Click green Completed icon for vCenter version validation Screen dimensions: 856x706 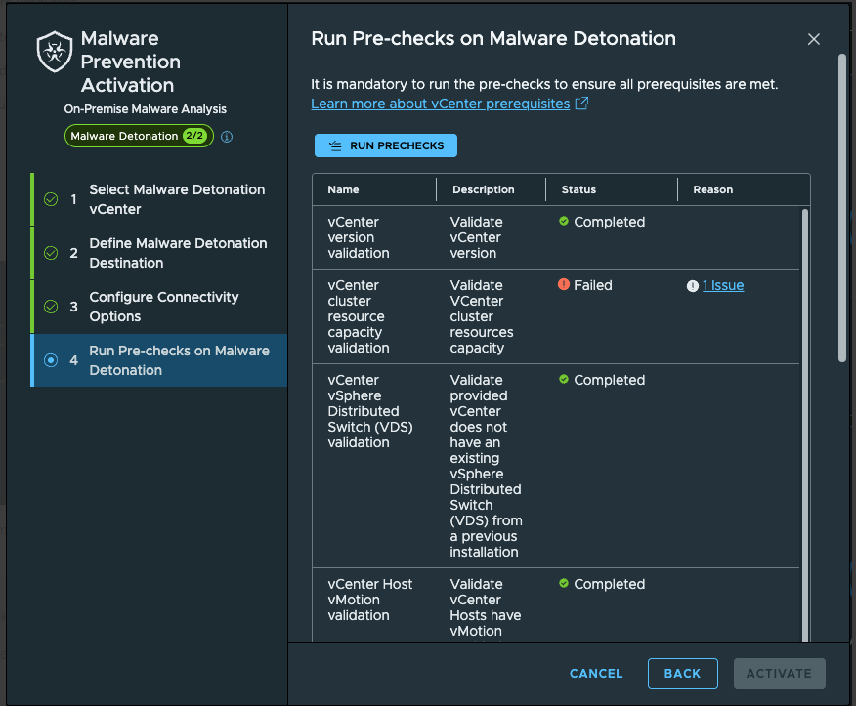pos(564,221)
